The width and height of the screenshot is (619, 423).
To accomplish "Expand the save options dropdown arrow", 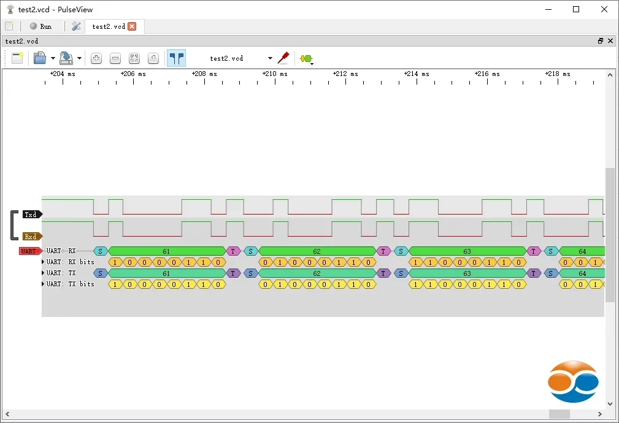I will (x=79, y=58).
